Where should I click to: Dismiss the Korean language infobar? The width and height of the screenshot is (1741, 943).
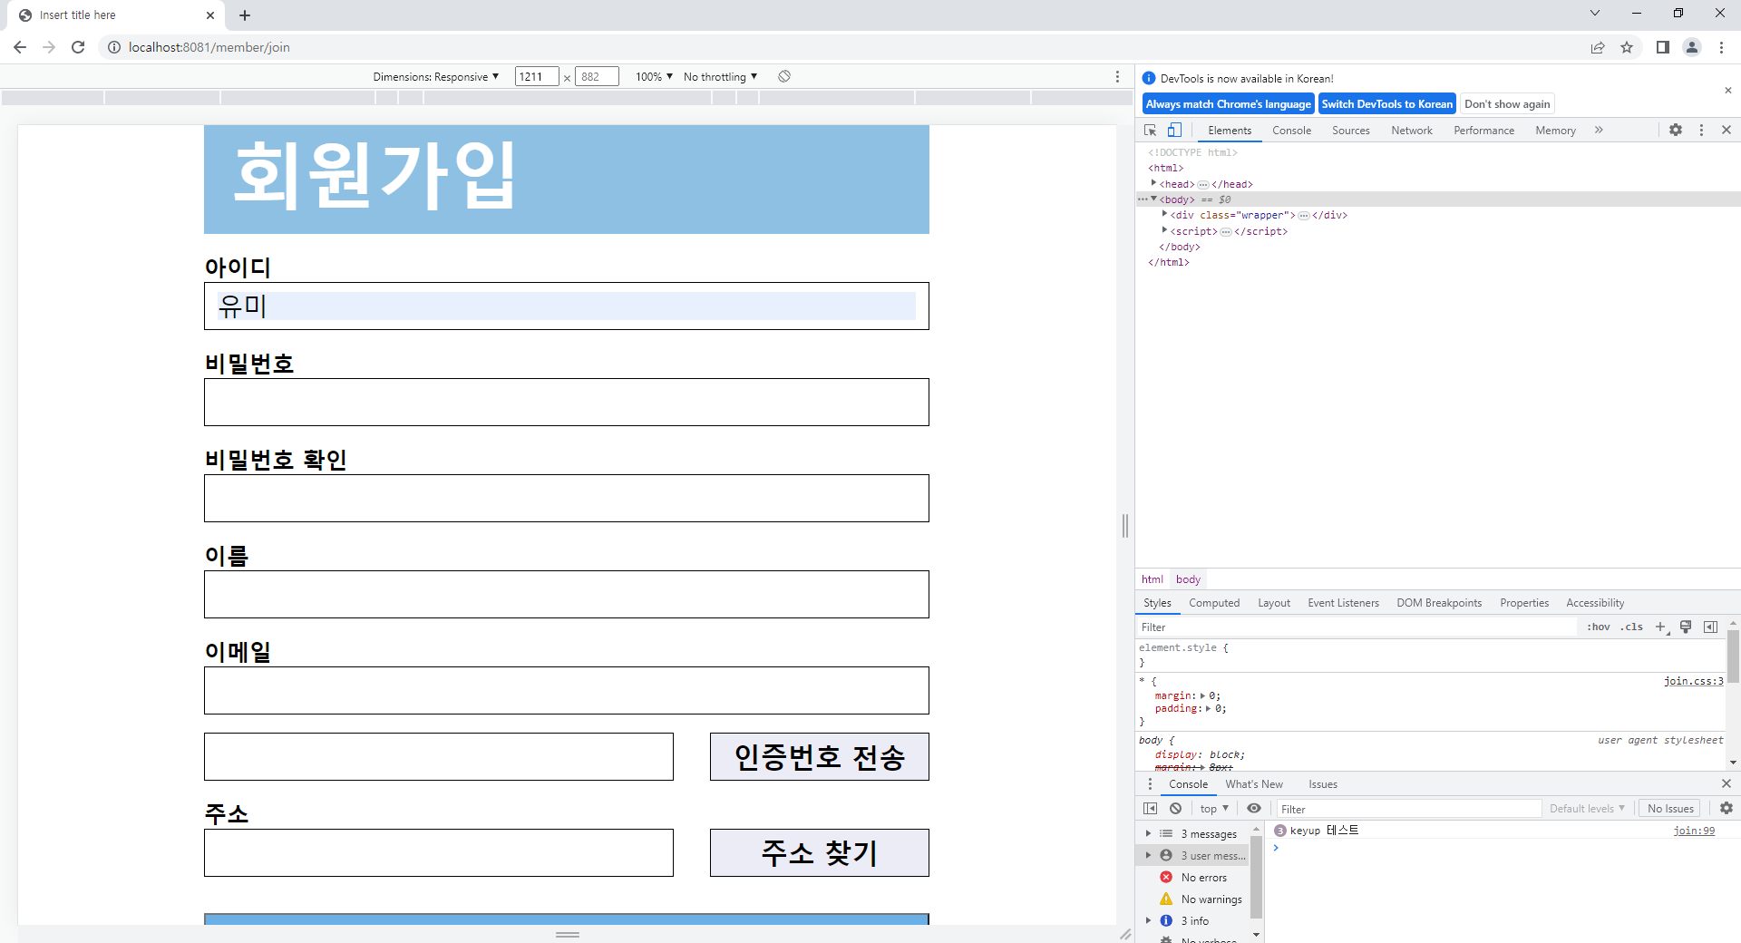click(1727, 91)
